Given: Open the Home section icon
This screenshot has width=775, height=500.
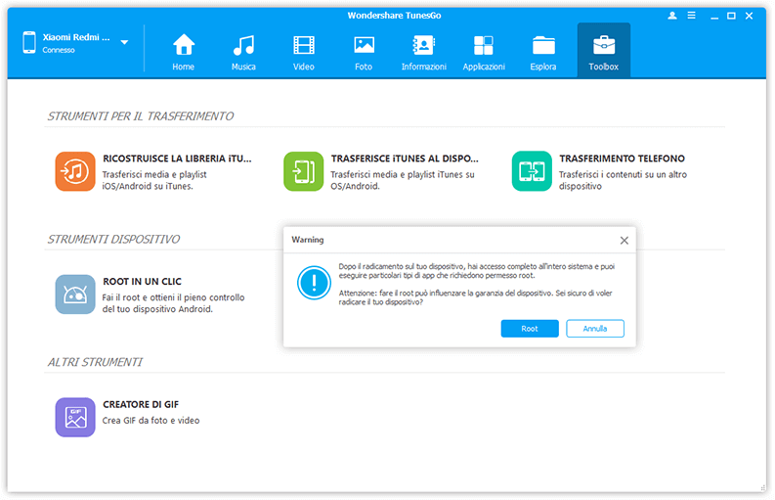Looking at the screenshot, I should 184,45.
